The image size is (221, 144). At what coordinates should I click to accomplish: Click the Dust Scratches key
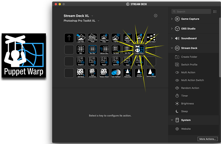click(92, 73)
